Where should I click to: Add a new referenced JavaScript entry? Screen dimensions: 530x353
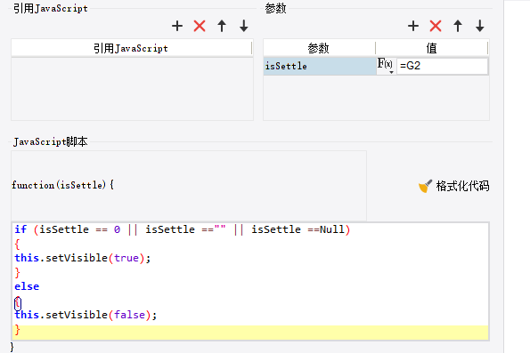coord(177,26)
